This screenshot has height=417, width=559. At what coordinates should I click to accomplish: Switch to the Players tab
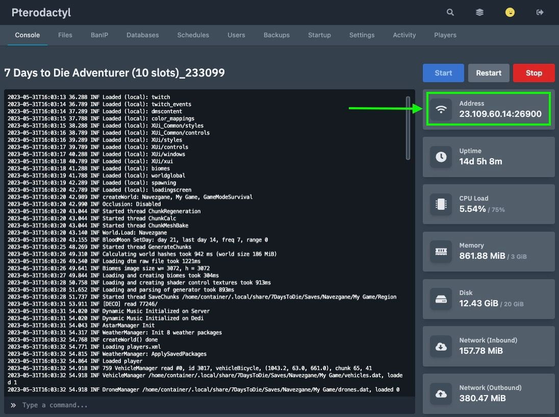(x=445, y=35)
